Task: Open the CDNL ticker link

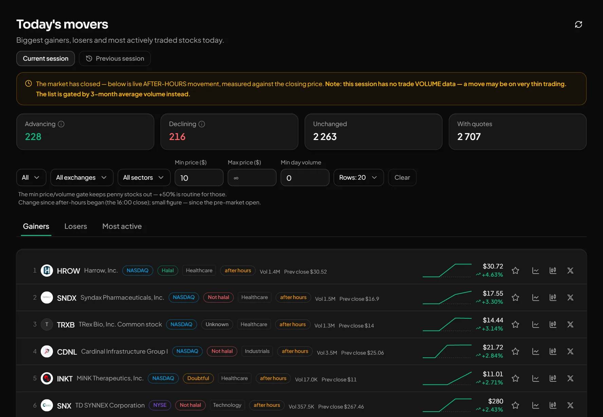Action: pyautogui.click(x=67, y=352)
